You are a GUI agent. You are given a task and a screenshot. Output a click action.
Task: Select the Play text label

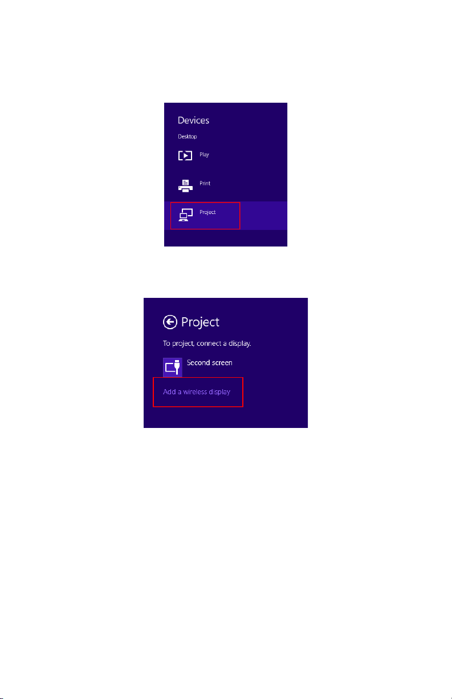click(x=204, y=155)
